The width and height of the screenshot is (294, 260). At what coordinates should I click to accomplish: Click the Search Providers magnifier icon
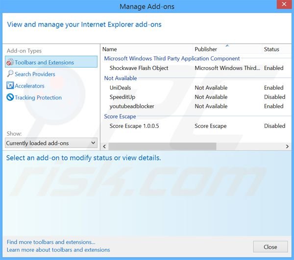click(x=10, y=73)
